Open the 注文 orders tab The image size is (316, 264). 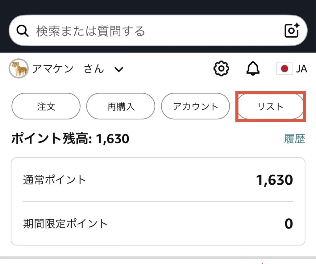tap(46, 106)
